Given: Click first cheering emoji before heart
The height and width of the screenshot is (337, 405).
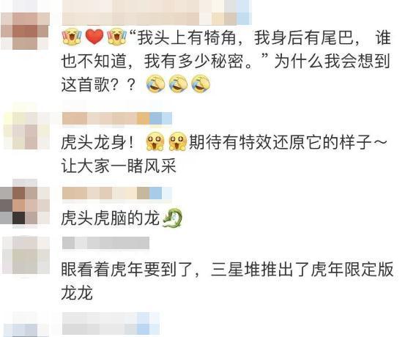Looking at the screenshot, I should pyautogui.click(x=73, y=37).
